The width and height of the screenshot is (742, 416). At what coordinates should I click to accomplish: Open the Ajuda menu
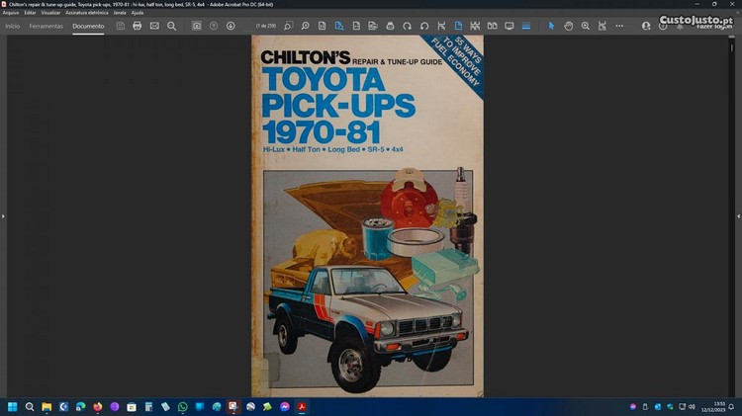tap(138, 13)
